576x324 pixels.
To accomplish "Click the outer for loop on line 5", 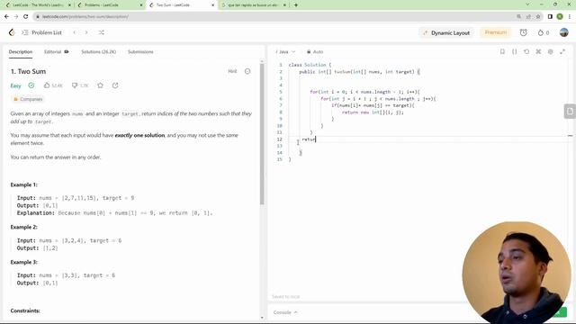I will (364, 92).
